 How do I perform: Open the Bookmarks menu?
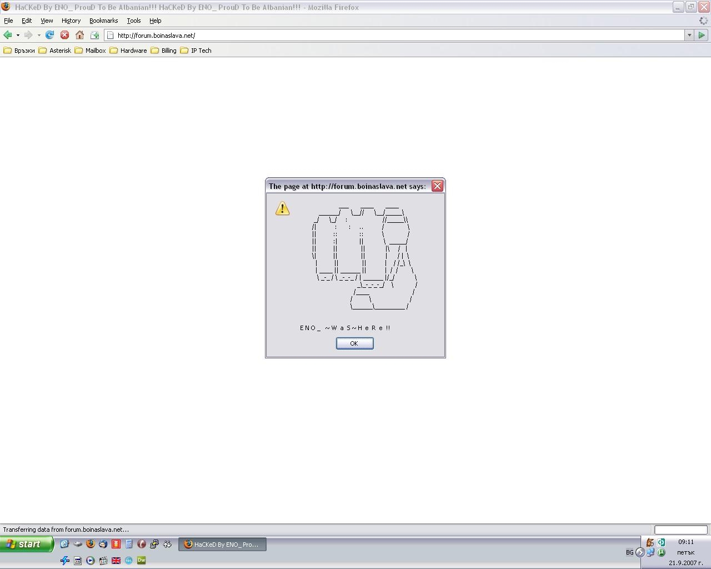coord(103,21)
